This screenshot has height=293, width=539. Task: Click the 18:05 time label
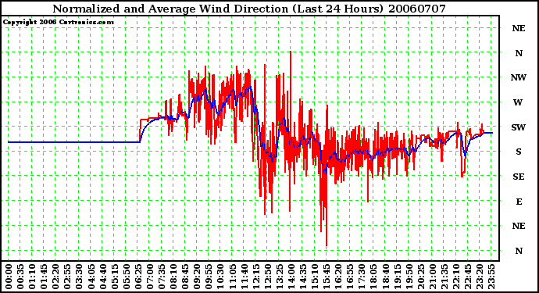point(373,277)
